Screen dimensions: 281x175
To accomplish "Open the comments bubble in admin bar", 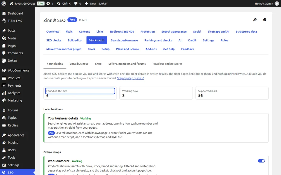I will point(76,3).
